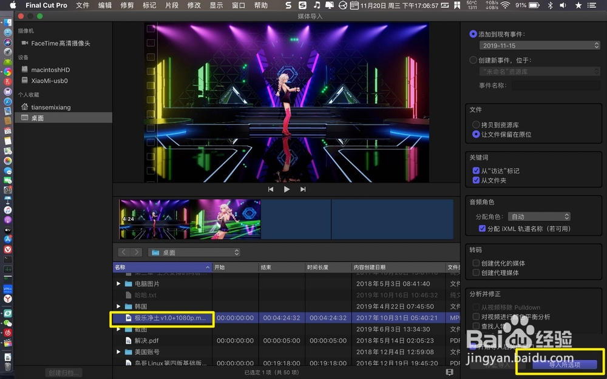Click the forward navigation arrow in file browser
This screenshot has width=607, height=379.
(x=136, y=252)
